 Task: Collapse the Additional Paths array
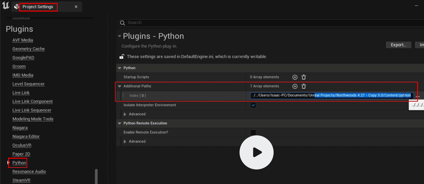(119, 86)
